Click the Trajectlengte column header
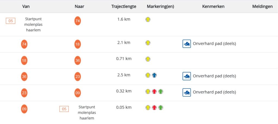 pos(124,6)
